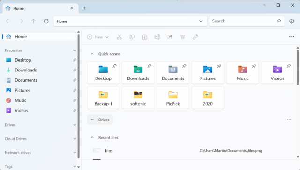The height and width of the screenshot is (170, 300).
Task: Add a new tab with plus button
Action: coord(85,8)
